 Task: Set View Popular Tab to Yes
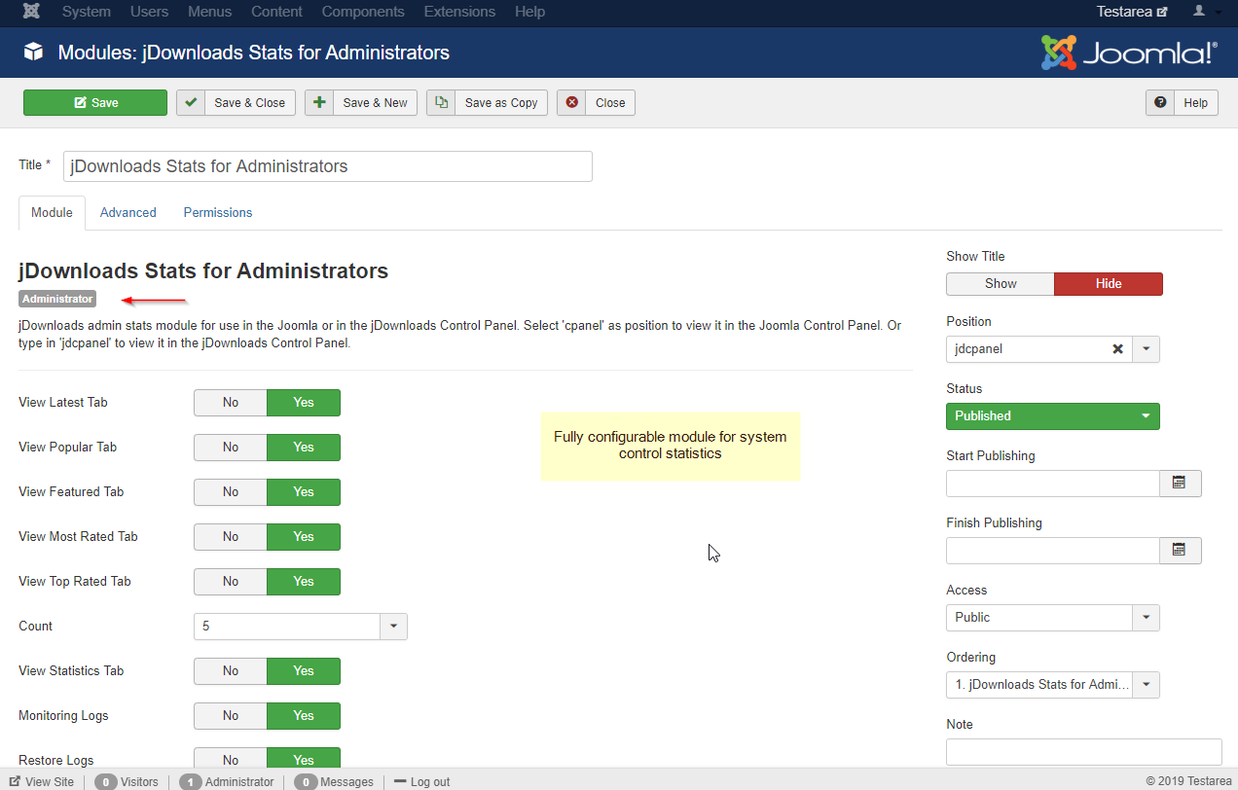click(304, 448)
